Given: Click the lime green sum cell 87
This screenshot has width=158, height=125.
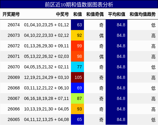Looking at the screenshot, I should tap(77, 98).
